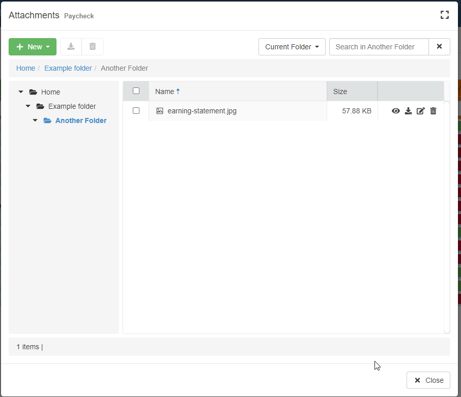Sort the list by the Size column
This screenshot has height=397, width=461.
(340, 91)
